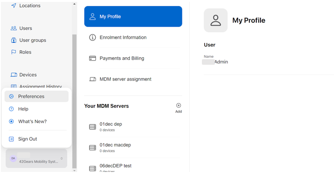The image size is (334, 178).
Task: Click the Preferences menu item
Action: [x=36, y=96]
